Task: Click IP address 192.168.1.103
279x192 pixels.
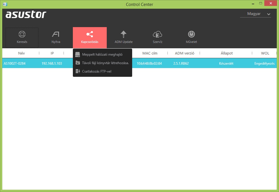Action: (52, 63)
